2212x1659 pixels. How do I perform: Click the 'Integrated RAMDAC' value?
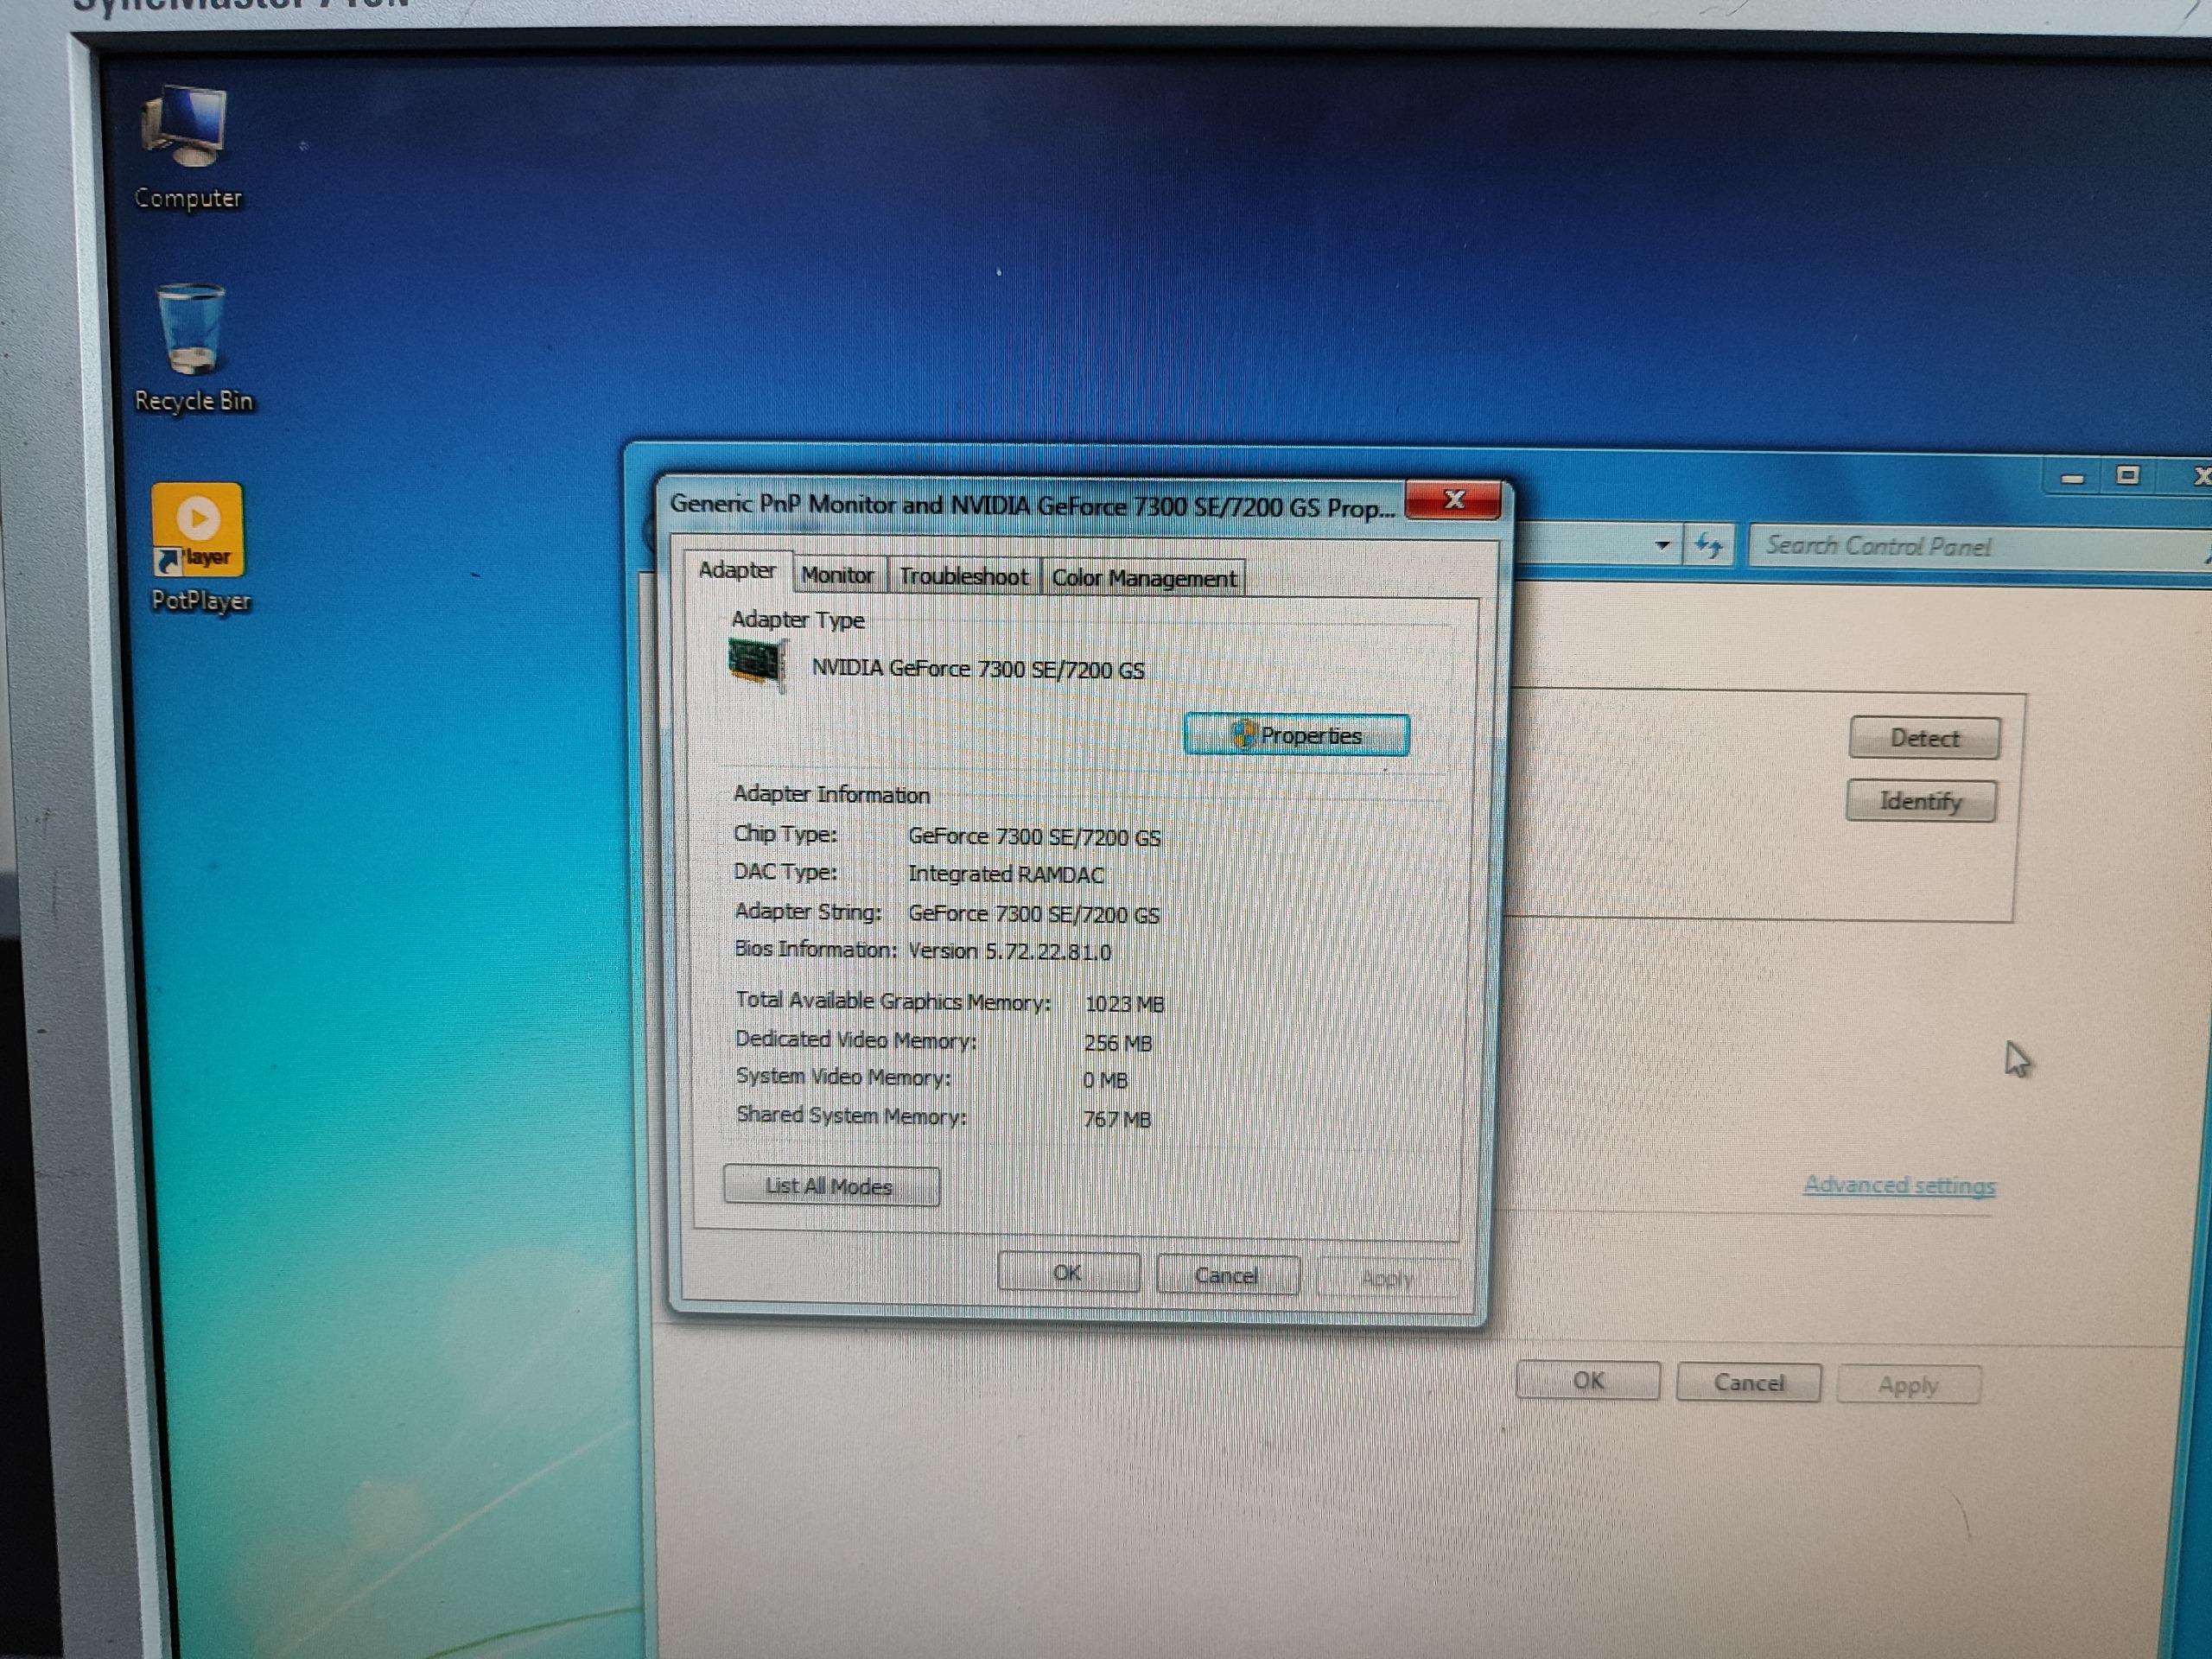(1006, 874)
